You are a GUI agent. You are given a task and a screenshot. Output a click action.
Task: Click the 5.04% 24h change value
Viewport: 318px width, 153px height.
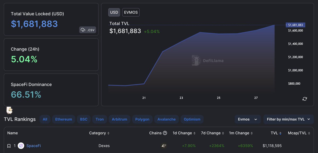pos(24,59)
